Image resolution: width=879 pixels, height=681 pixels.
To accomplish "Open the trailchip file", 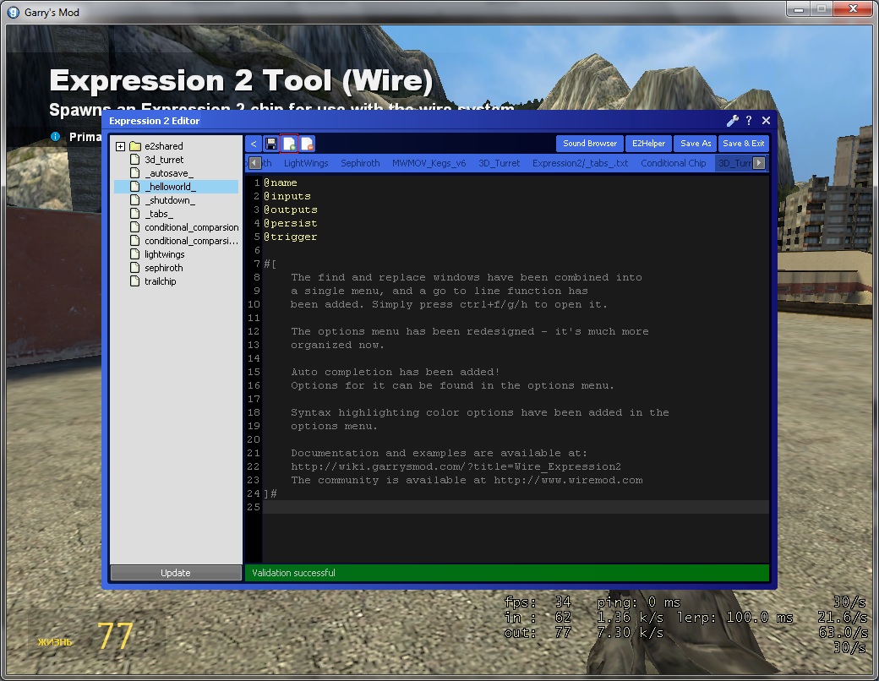I will point(161,281).
